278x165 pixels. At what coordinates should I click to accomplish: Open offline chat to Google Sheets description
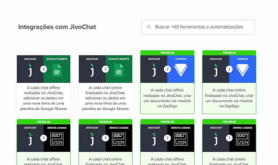tap(44, 98)
